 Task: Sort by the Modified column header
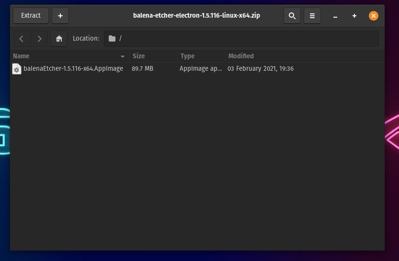(305, 56)
